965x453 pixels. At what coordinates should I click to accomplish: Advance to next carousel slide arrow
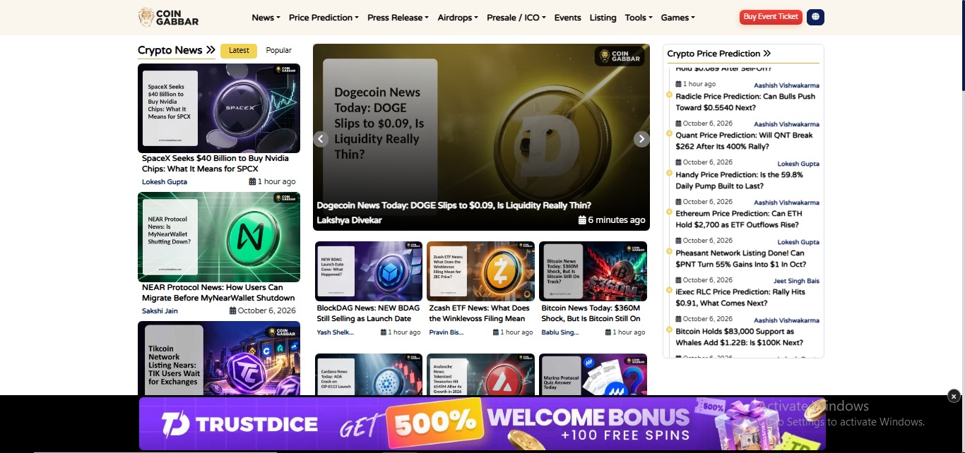pyautogui.click(x=641, y=139)
